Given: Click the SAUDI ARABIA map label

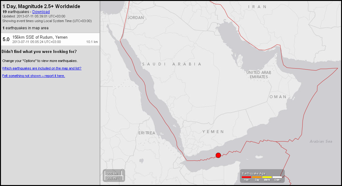Looking at the screenshot, I should [172, 64].
